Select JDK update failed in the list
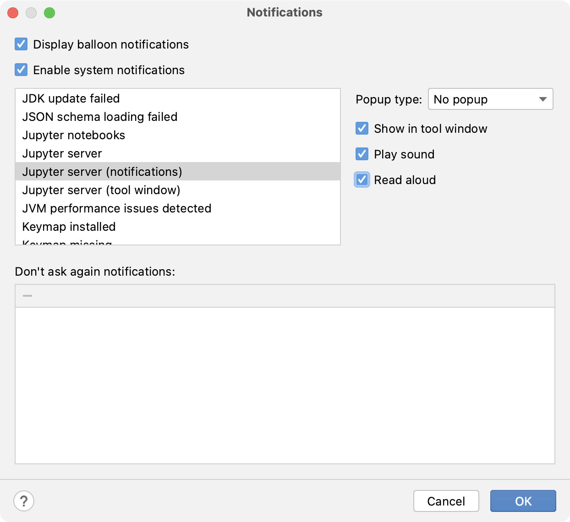 pyautogui.click(x=71, y=98)
